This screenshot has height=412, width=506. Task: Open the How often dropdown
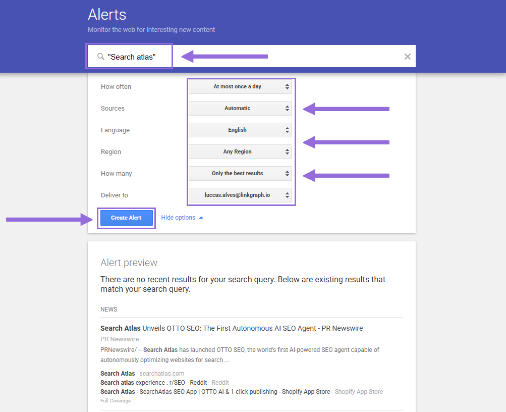[x=240, y=86]
